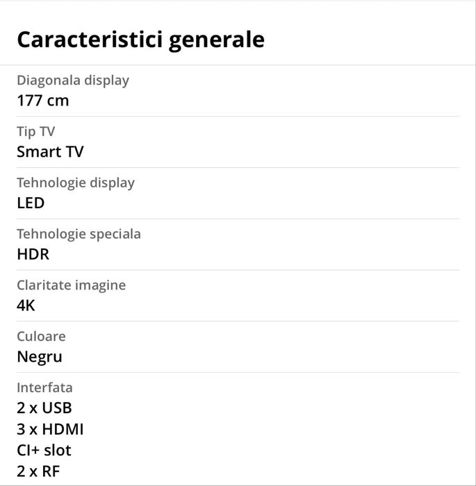This screenshot has height=486, width=476.
Task: Click the 2 x USB entry
Action: point(44,408)
